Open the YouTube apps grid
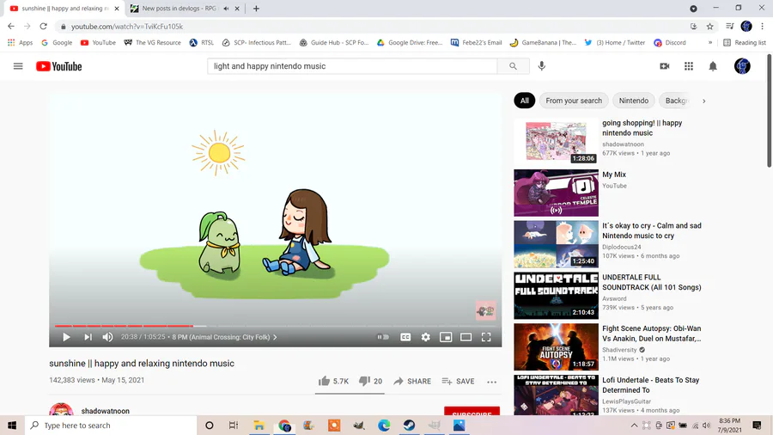Screen dimensions: 773x435 coord(689,66)
